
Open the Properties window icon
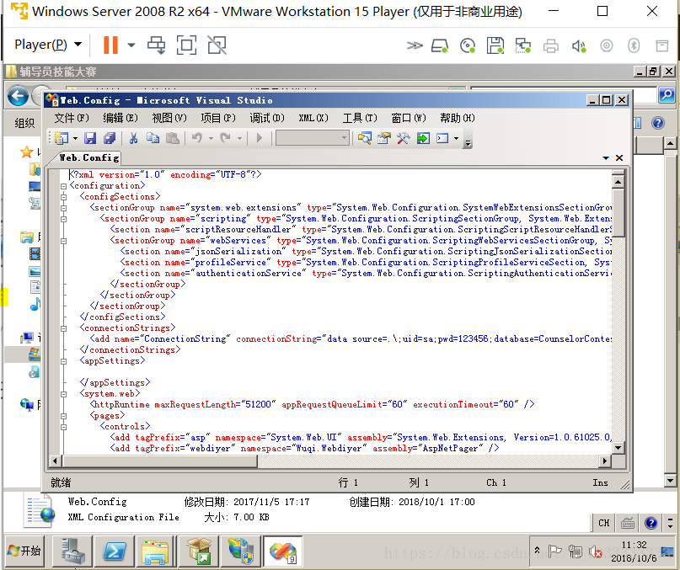tap(383, 138)
